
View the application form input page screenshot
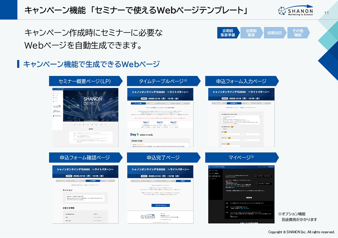pyautogui.click(x=242, y=117)
